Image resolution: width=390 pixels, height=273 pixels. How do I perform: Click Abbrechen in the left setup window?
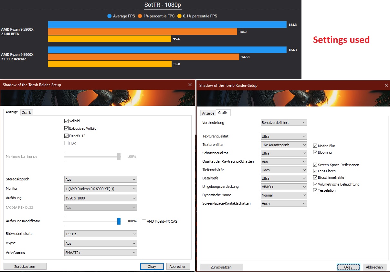178,267
